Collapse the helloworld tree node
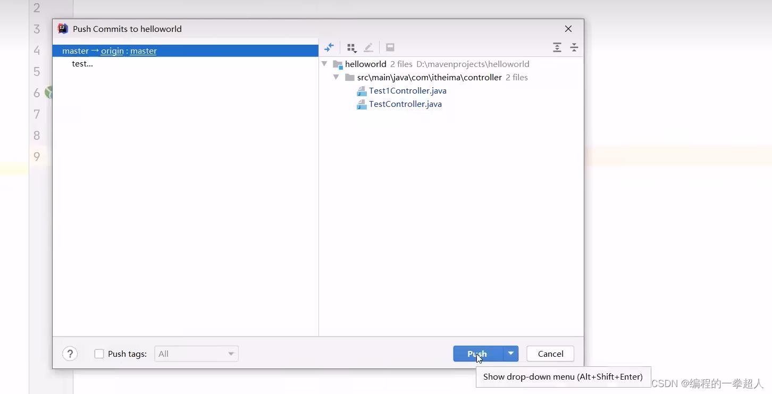Image resolution: width=772 pixels, height=394 pixels. (324, 64)
